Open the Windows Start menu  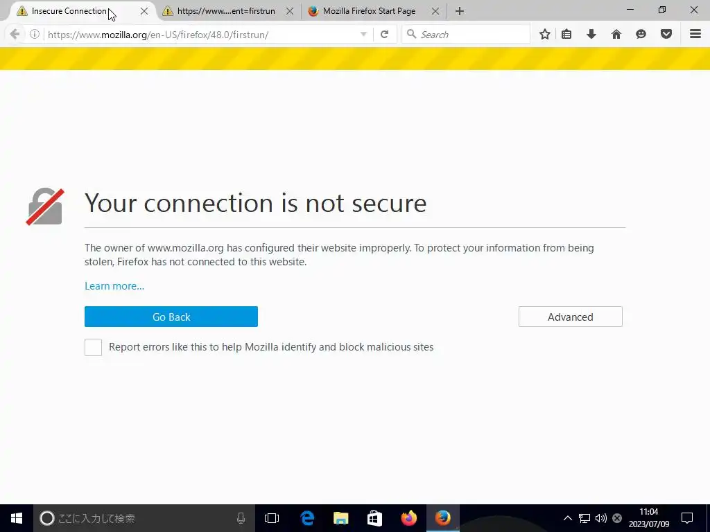click(17, 518)
